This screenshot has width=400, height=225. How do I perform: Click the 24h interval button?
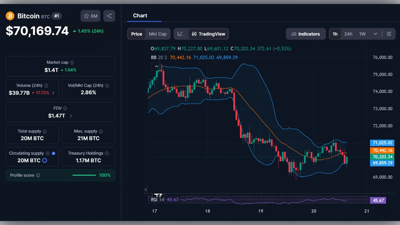tap(348, 34)
